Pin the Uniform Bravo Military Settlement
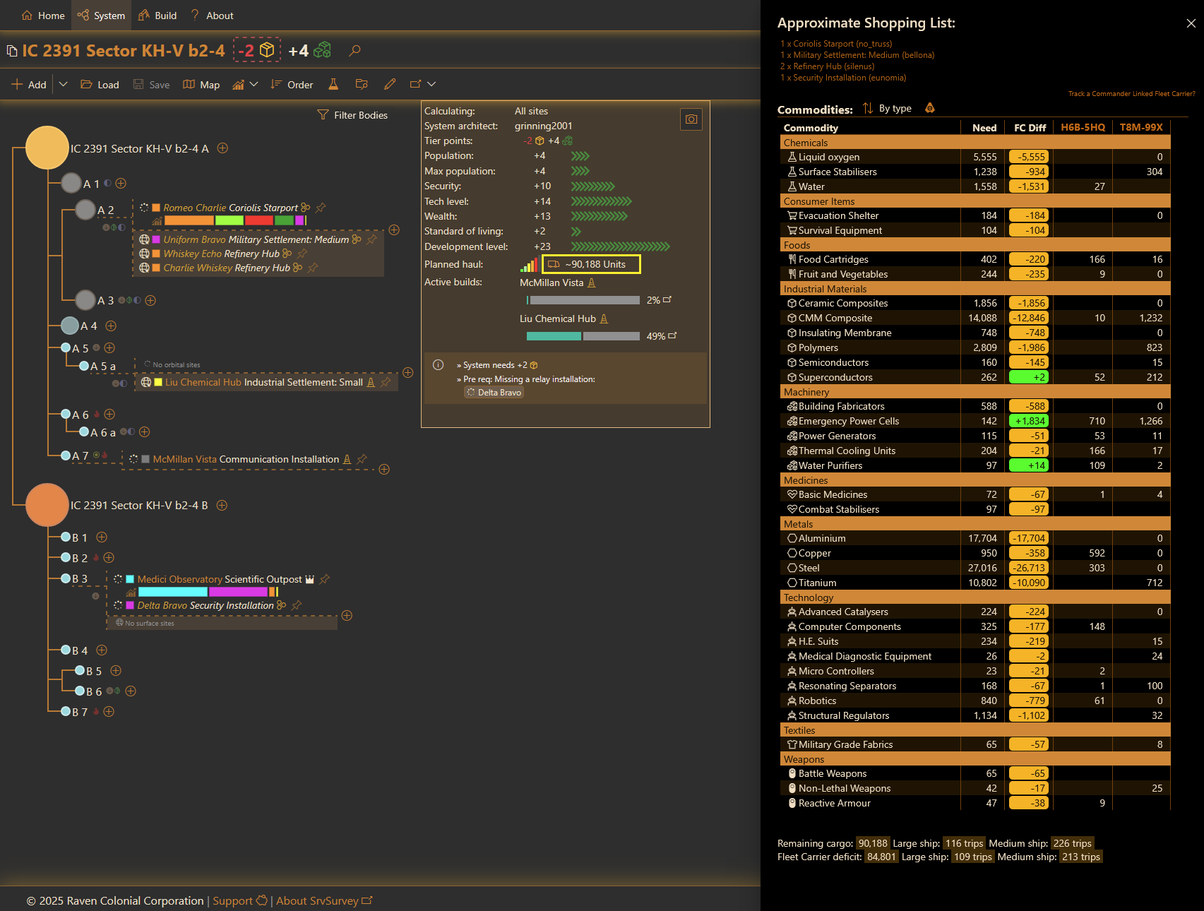Screen dimensions: 1204x911 tap(371, 239)
